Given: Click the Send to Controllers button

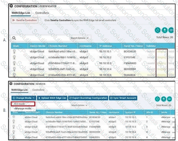Looking at the screenshot, I should (24, 20).
